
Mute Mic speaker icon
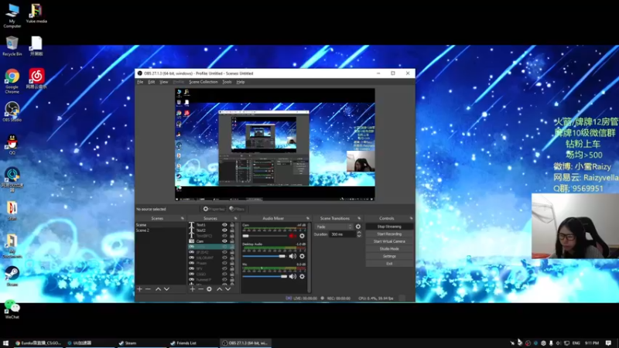click(292, 277)
